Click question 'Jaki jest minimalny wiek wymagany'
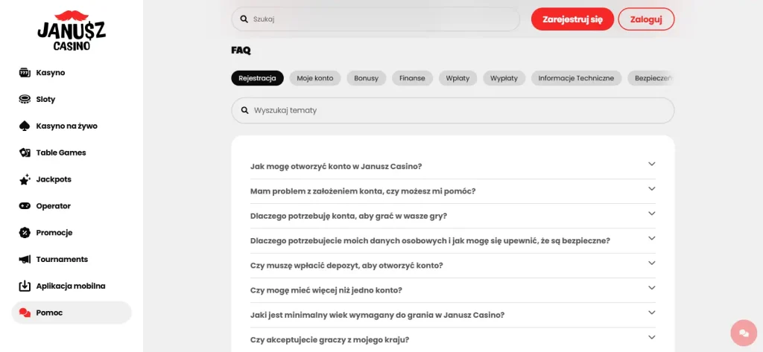This screenshot has height=352, width=763. pyautogui.click(x=377, y=315)
